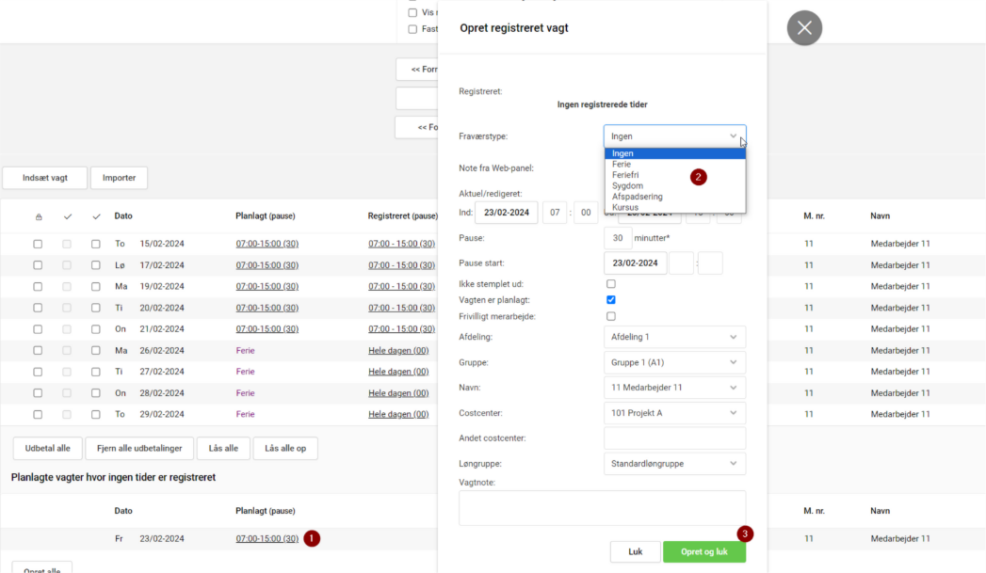
Task: Click red badge number 2 on the dropdown list
Action: tap(698, 176)
